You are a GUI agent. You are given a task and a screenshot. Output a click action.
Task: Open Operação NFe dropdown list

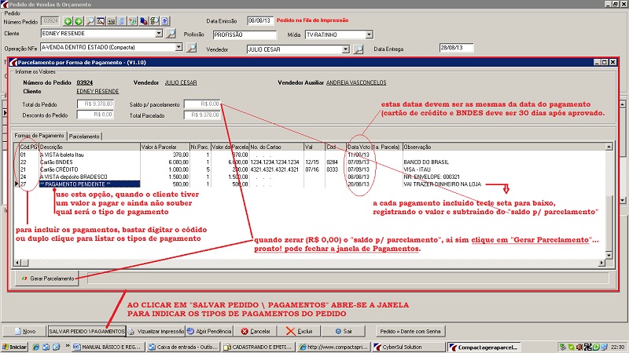coord(178,47)
